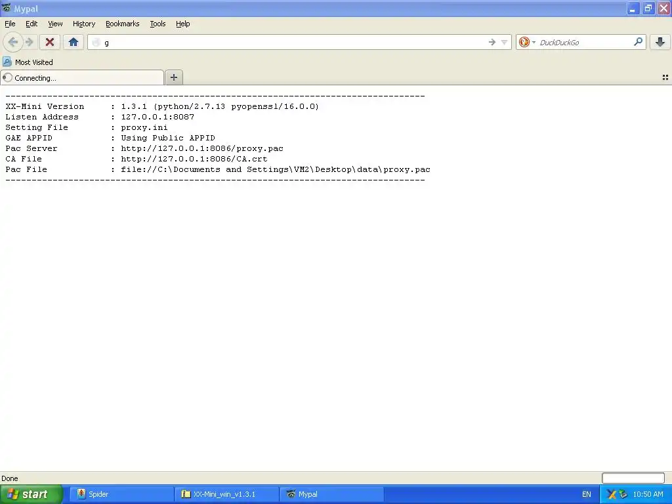Viewport: 672px width, 504px height.
Task: Click http://127.0.0.1:8086/proxy.pac text
Action: click(x=202, y=148)
